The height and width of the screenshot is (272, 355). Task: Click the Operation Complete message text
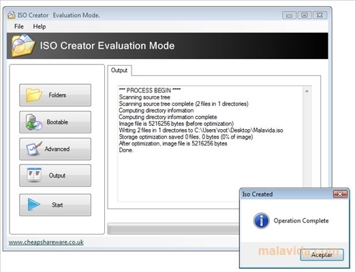point(301,221)
